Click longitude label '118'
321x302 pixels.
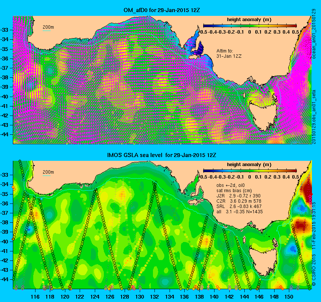pyautogui.click(x=50, y=296)
